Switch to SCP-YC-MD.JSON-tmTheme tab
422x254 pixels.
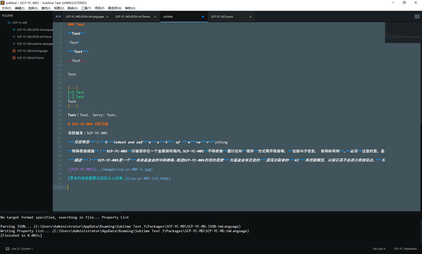(133, 17)
